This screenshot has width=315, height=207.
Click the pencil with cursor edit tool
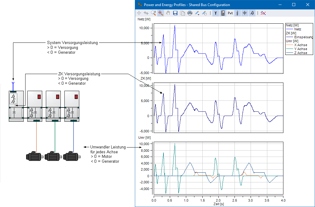click(x=204, y=13)
